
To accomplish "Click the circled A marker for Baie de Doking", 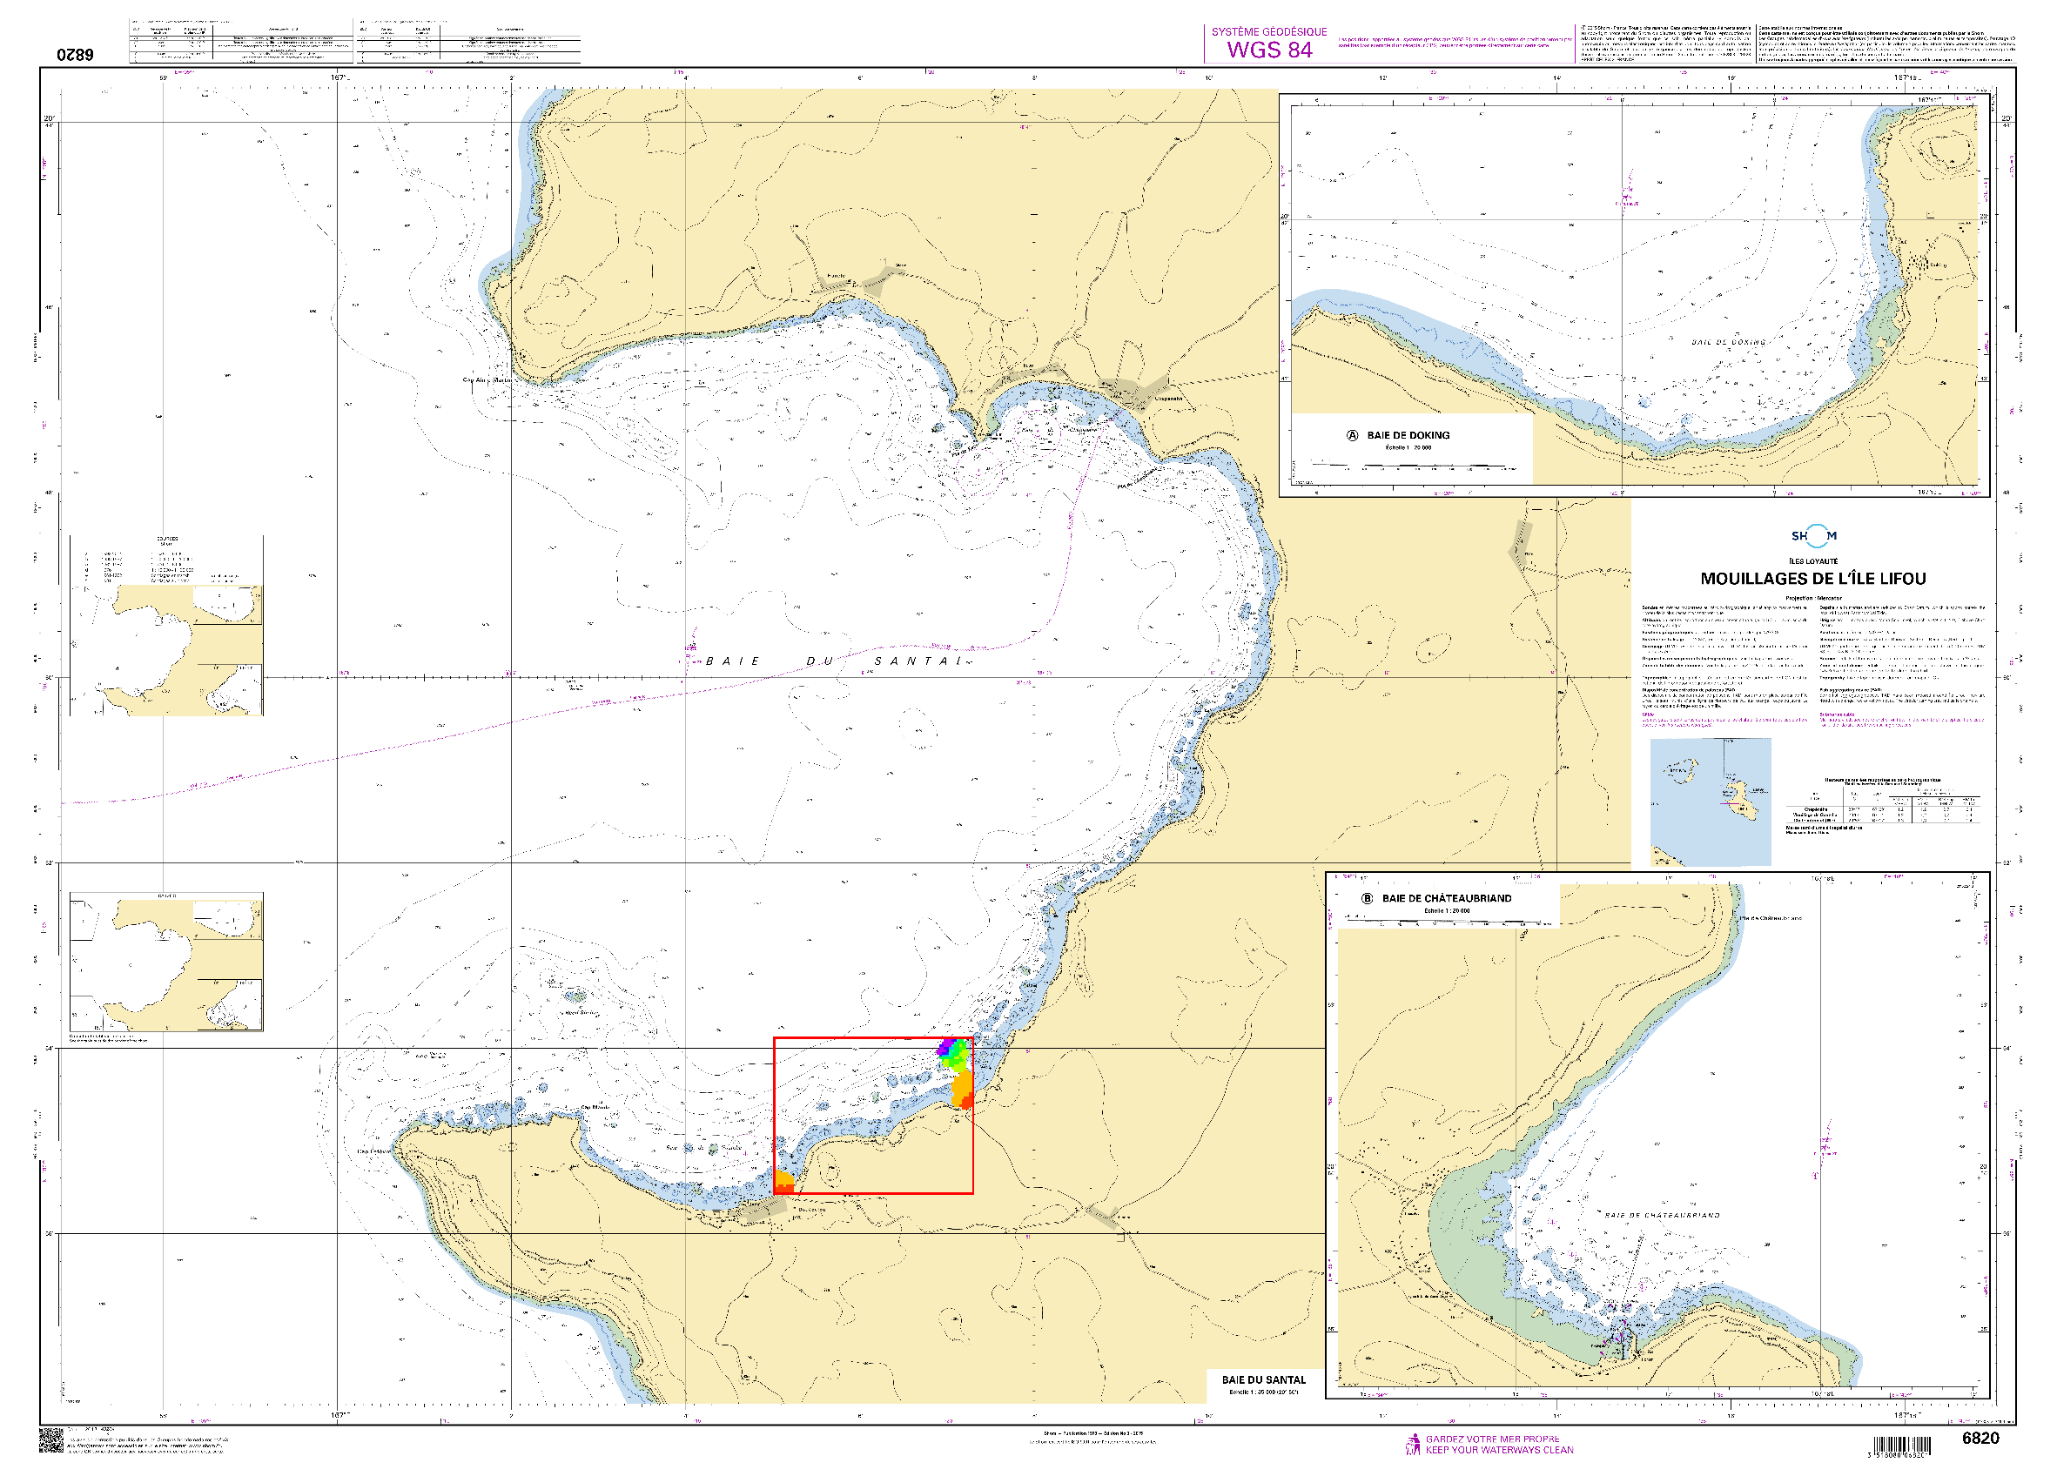I will pos(1352,435).
